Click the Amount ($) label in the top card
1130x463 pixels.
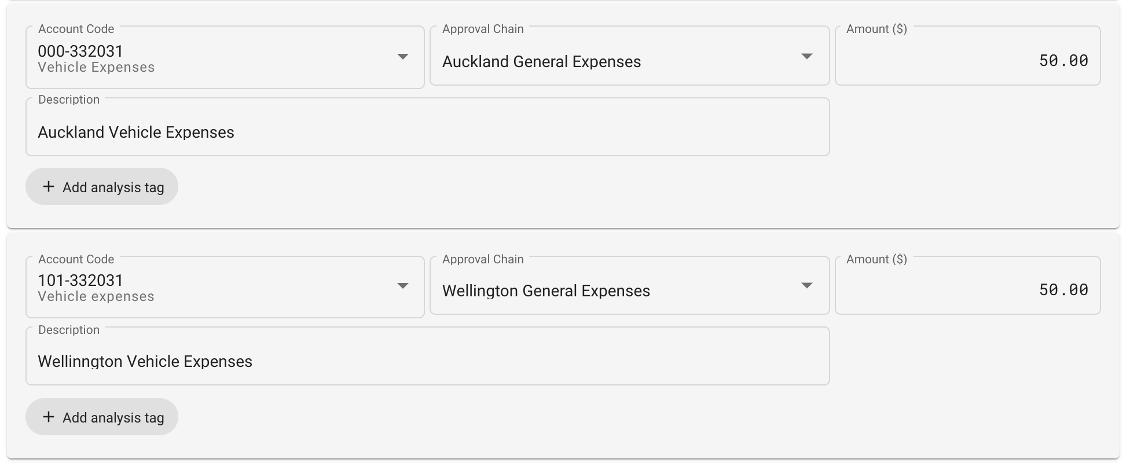click(877, 28)
